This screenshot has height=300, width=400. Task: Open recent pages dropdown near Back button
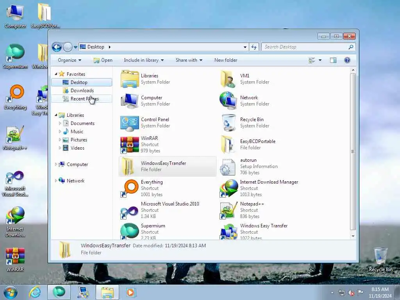[x=75, y=47]
